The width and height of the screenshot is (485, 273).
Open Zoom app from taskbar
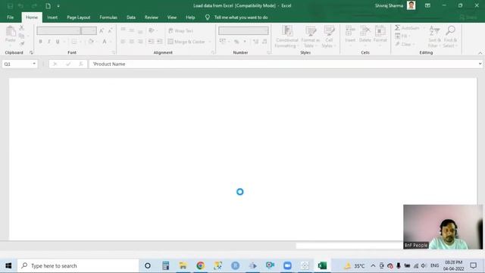coord(287,265)
